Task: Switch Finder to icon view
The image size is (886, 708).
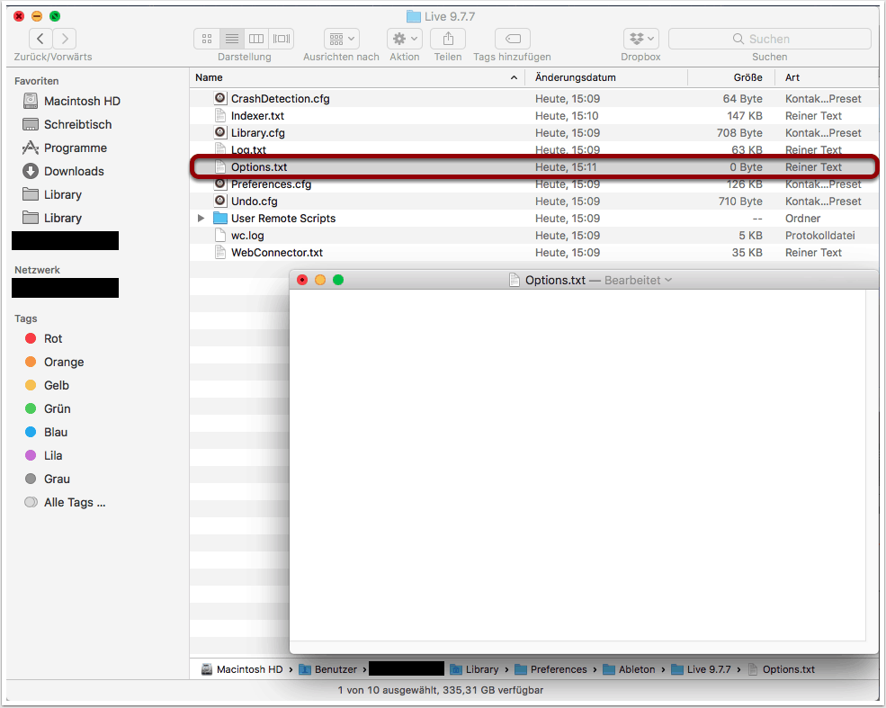Action: pos(207,39)
